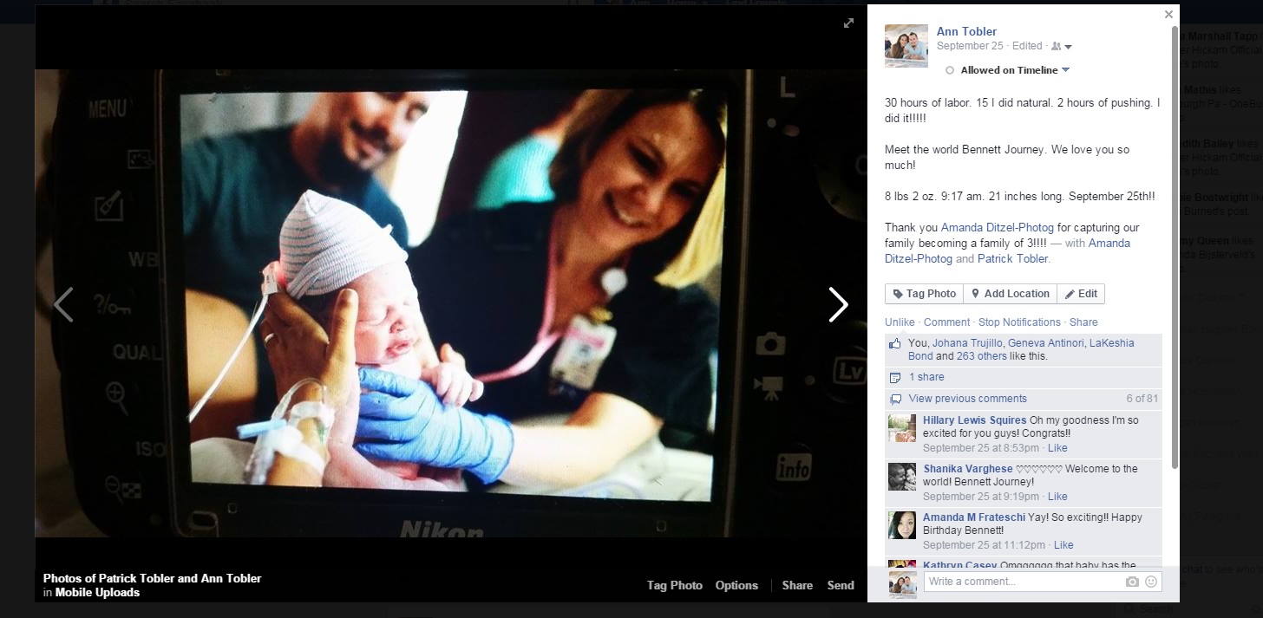Viewport: 1263px width, 618px height.
Task: Click Stop Notifications for this post
Action: click(1019, 322)
